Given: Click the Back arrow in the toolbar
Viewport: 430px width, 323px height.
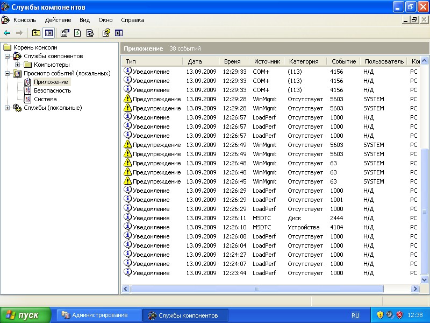Looking at the screenshot, I should (x=7, y=33).
